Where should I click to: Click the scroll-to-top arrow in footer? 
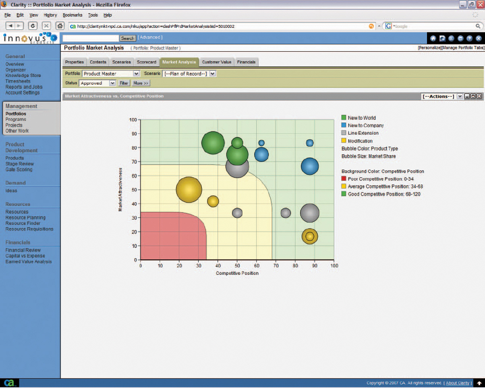(479, 383)
